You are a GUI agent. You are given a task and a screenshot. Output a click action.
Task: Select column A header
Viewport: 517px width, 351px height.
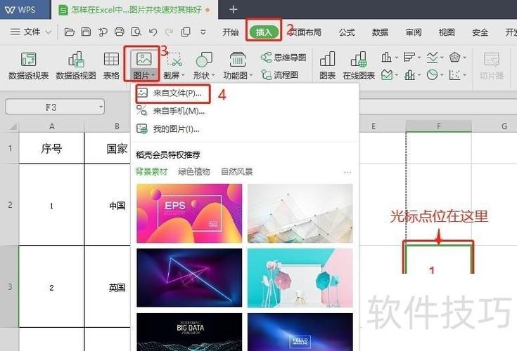click(52, 126)
